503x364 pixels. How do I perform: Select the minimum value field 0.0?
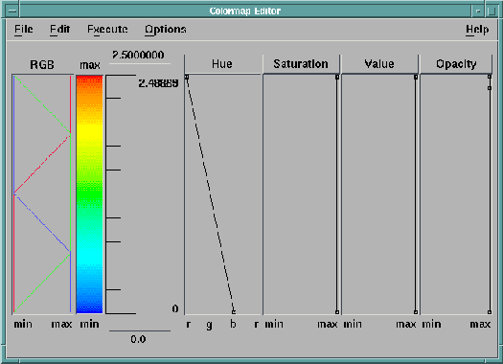click(138, 339)
